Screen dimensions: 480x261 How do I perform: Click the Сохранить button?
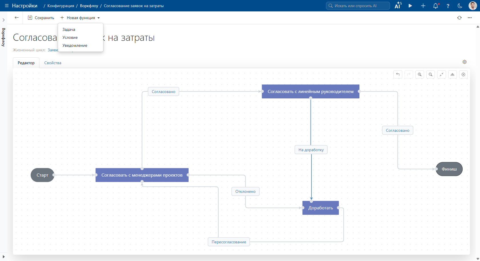click(41, 18)
